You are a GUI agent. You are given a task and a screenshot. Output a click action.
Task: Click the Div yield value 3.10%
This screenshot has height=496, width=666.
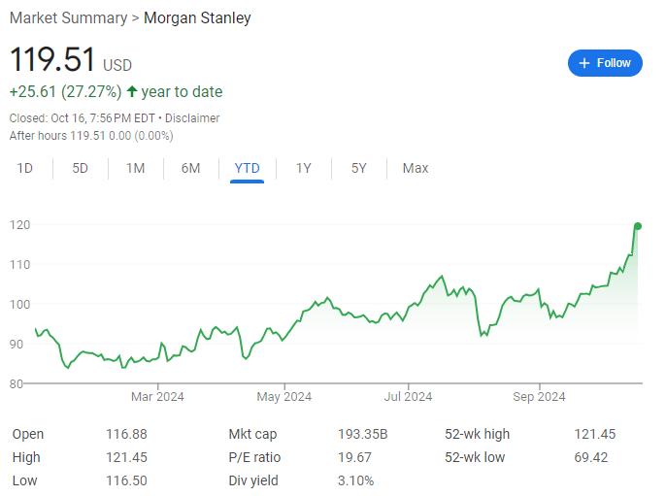pos(354,480)
